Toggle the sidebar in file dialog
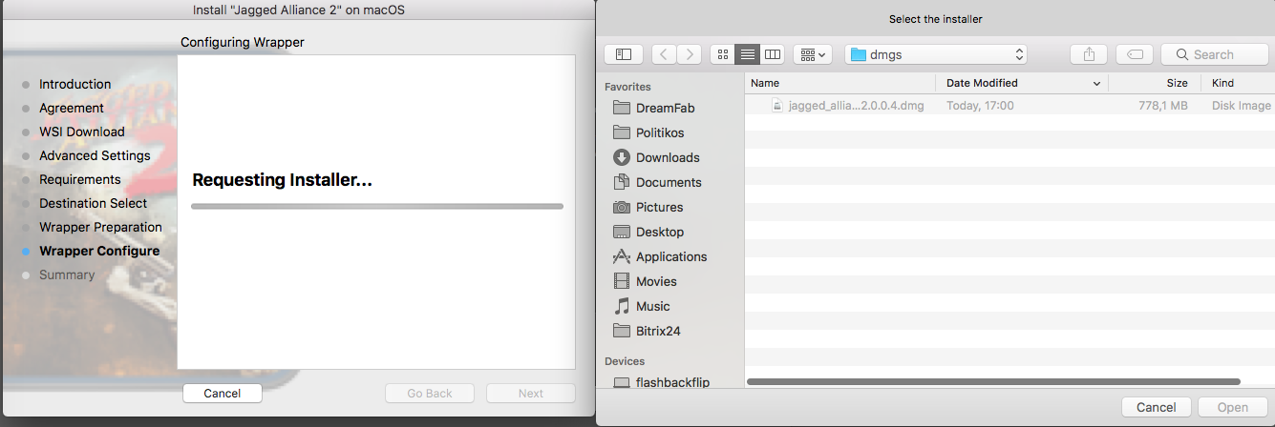 (624, 54)
